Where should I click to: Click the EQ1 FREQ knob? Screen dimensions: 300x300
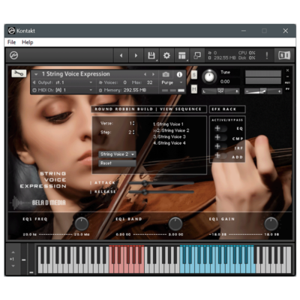[82, 223]
